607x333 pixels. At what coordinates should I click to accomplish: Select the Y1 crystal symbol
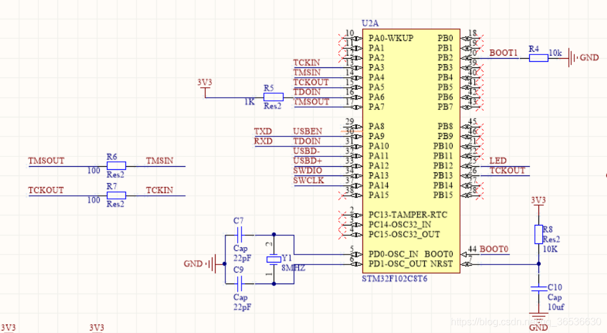coord(274,259)
